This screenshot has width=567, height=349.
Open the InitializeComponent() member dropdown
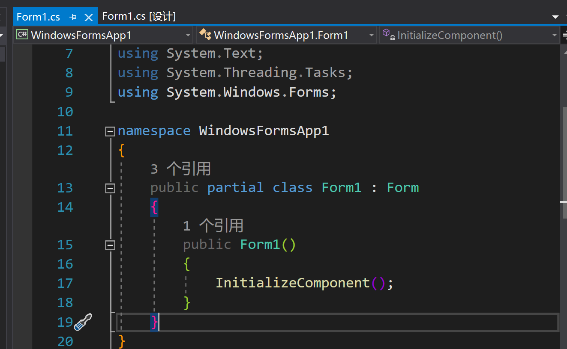[x=469, y=35]
